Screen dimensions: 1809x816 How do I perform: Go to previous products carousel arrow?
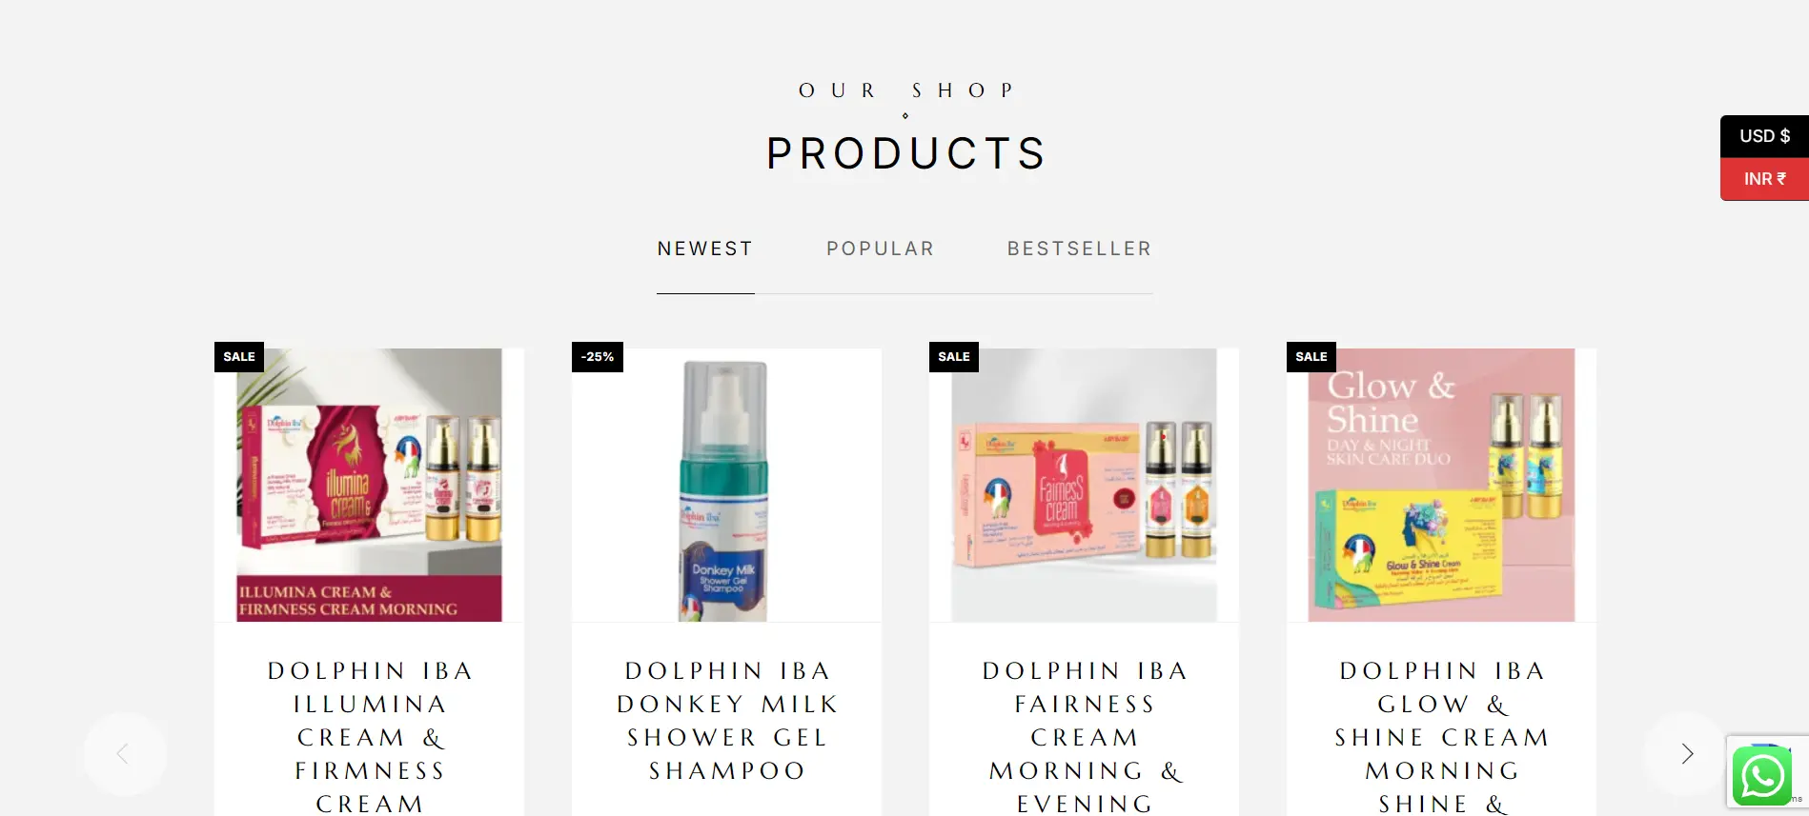coord(124,754)
